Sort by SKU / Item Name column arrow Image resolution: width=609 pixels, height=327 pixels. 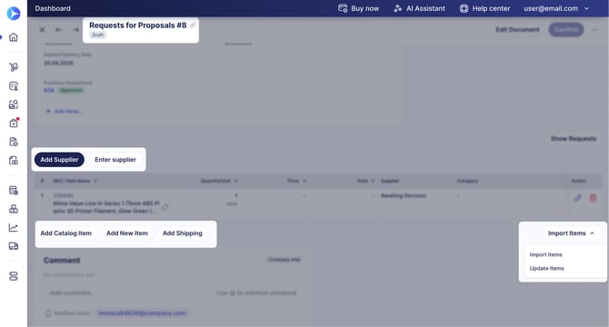coord(95,181)
